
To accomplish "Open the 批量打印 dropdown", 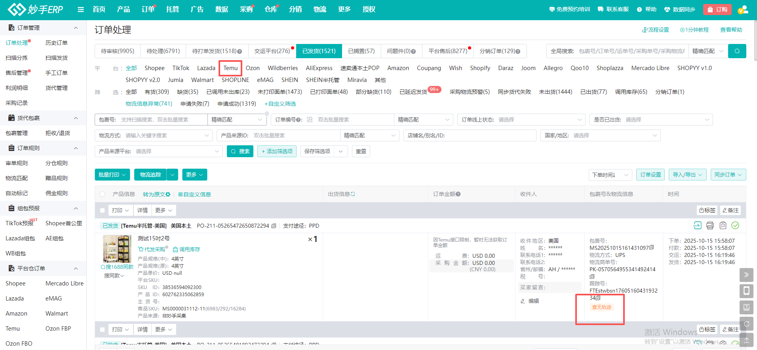I will pos(112,175).
